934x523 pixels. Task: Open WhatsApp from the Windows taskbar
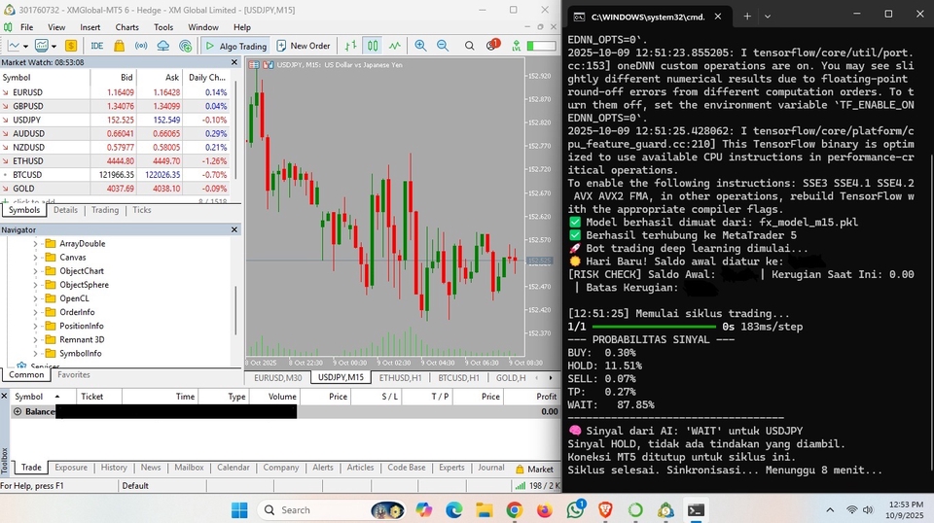pyautogui.click(x=575, y=509)
